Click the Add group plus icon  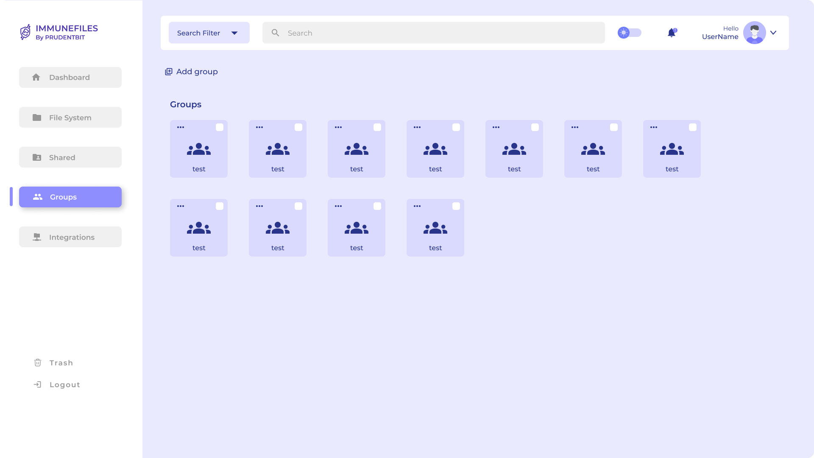(169, 72)
